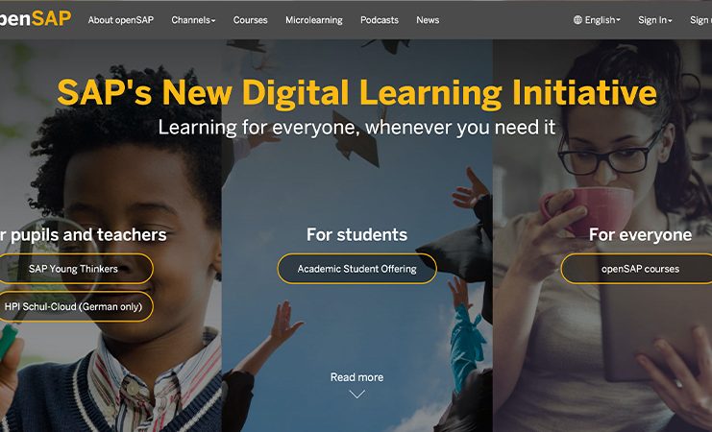Click the SAP Young Thinkers button
The height and width of the screenshot is (432, 712).
point(75,269)
